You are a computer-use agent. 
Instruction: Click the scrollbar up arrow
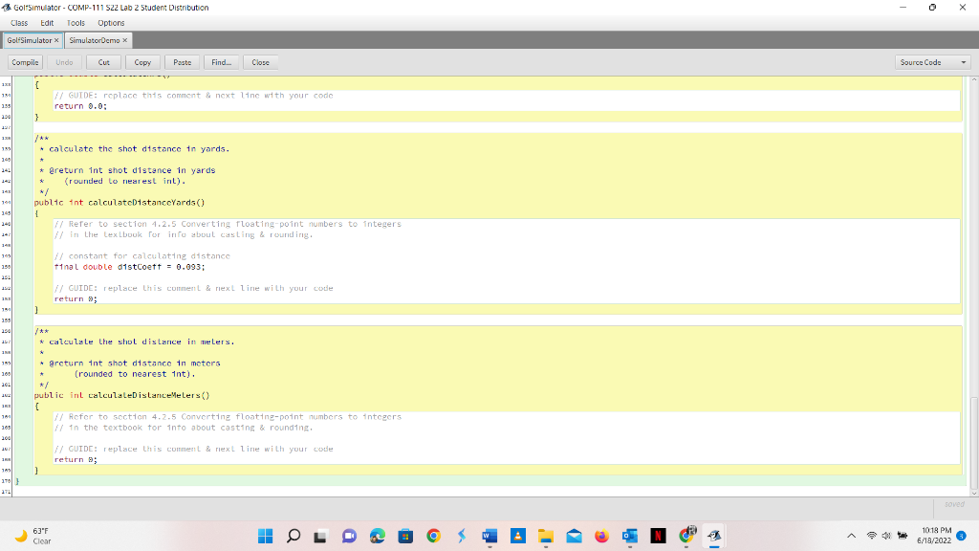point(974,79)
